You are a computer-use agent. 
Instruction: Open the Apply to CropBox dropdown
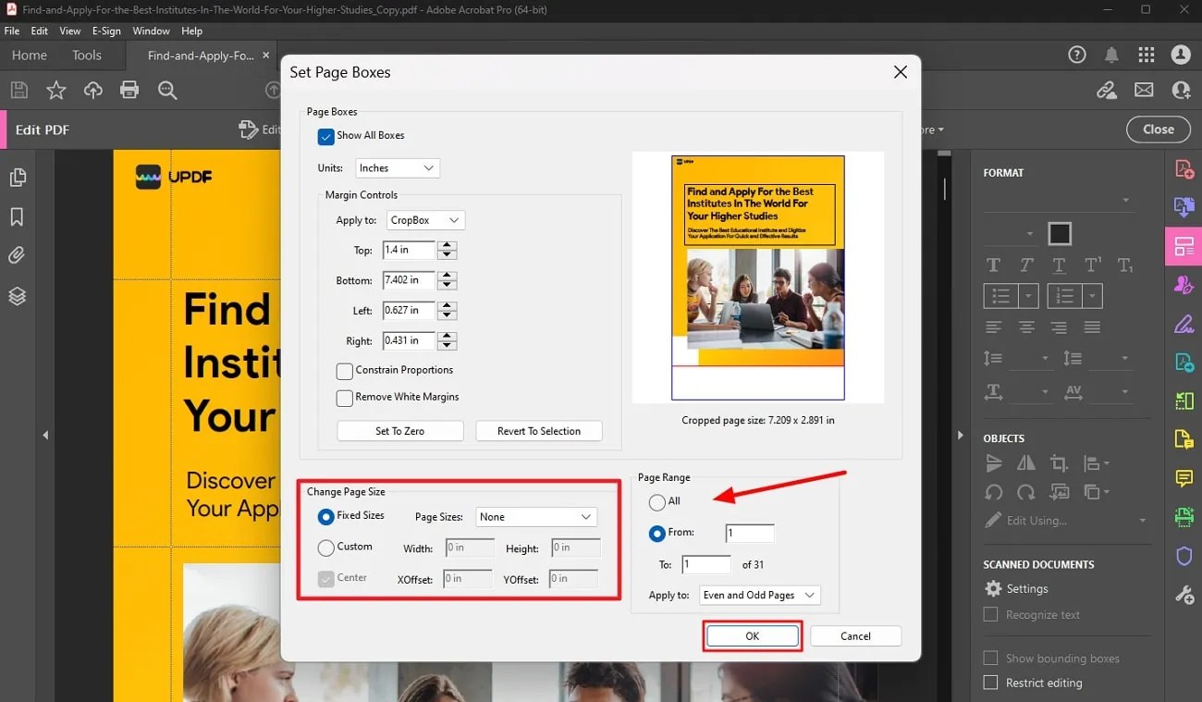point(425,220)
